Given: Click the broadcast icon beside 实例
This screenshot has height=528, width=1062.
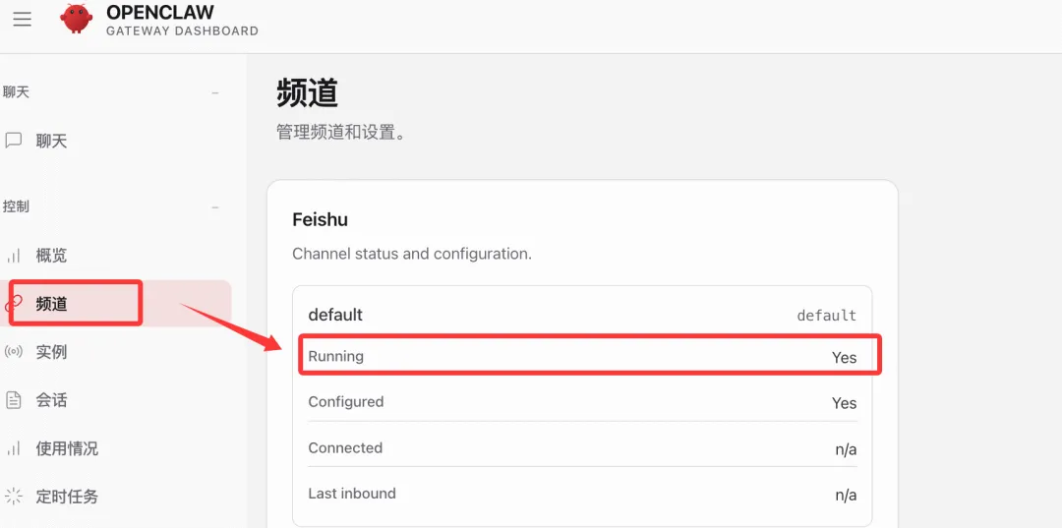Looking at the screenshot, I should (x=14, y=352).
